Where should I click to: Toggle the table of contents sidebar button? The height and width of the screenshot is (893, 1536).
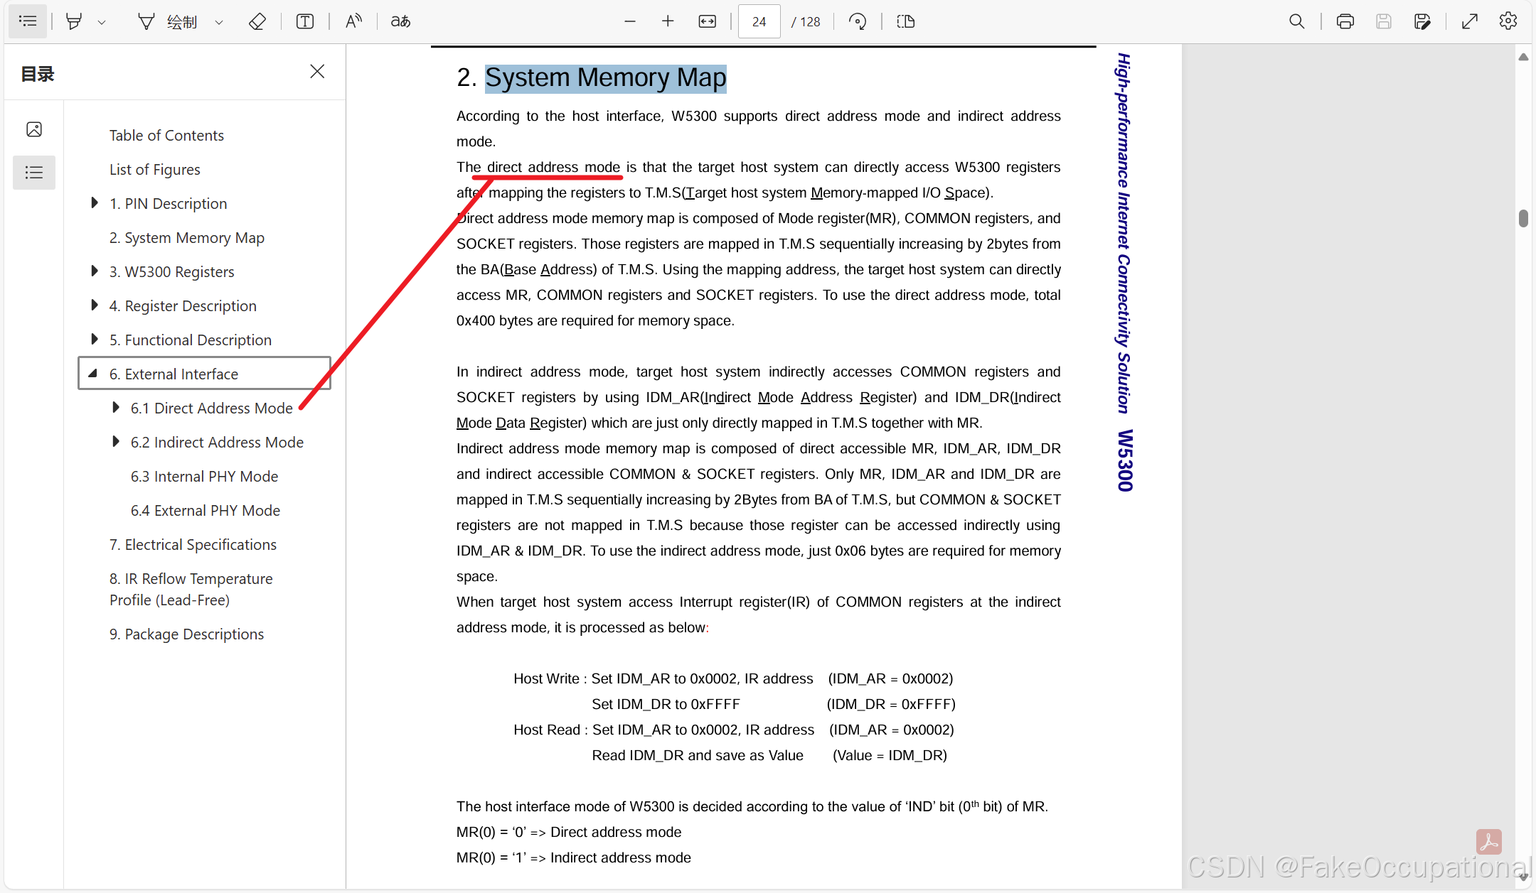coord(28,21)
